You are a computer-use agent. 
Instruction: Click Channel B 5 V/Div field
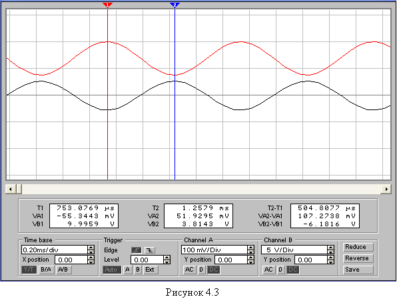pos(294,250)
